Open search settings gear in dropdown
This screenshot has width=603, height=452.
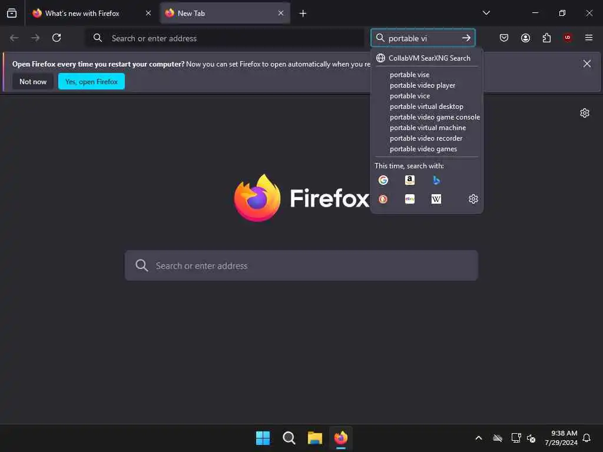tap(473, 199)
